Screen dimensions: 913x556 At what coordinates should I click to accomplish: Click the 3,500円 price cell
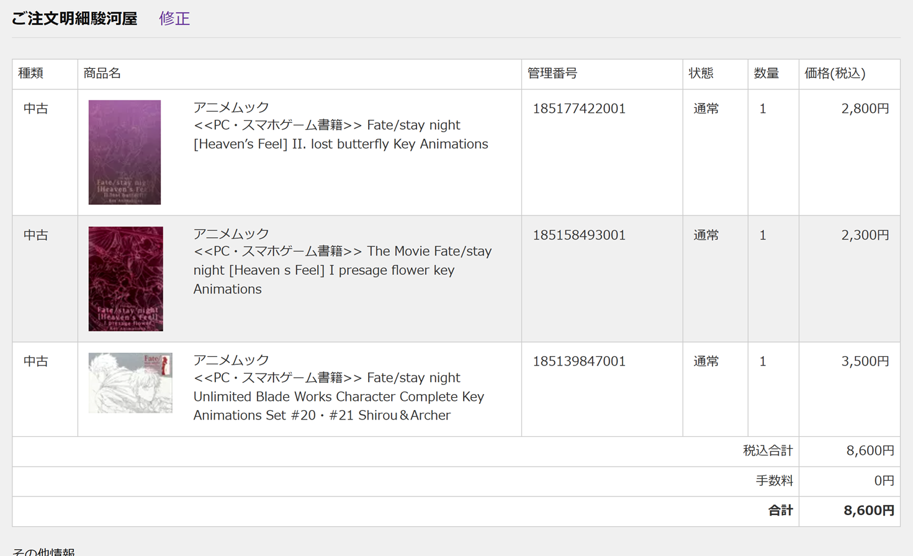click(865, 361)
